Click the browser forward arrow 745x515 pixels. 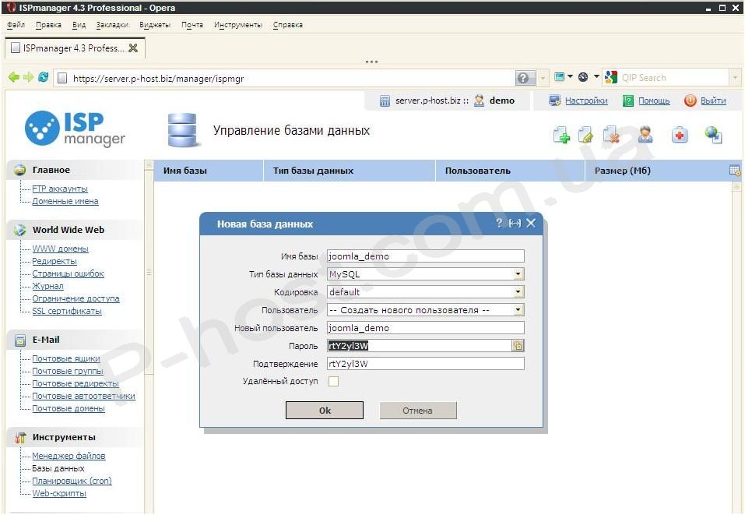pos(29,77)
